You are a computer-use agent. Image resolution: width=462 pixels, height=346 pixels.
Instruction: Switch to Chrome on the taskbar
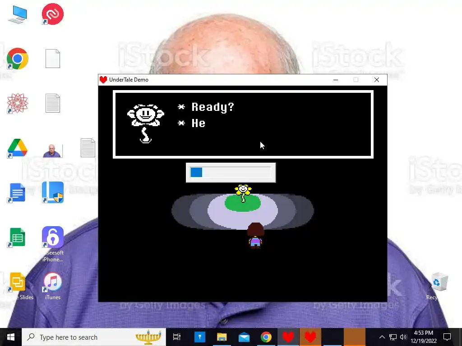click(266, 337)
